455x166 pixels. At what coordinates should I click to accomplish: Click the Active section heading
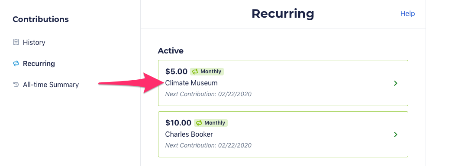(171, 51)
